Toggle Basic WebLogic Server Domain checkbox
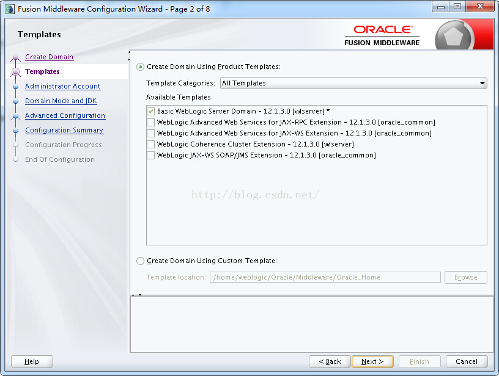The image size is (499, 376). 151,112
